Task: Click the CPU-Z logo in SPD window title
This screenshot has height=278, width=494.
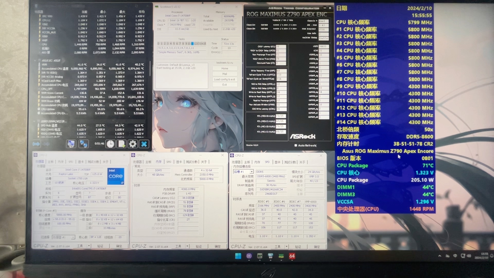Action: (x=232, y=155)
